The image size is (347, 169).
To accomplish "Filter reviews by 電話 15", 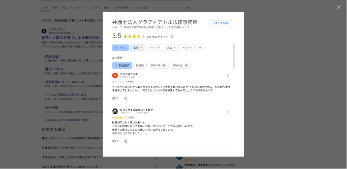I will 138,48.
